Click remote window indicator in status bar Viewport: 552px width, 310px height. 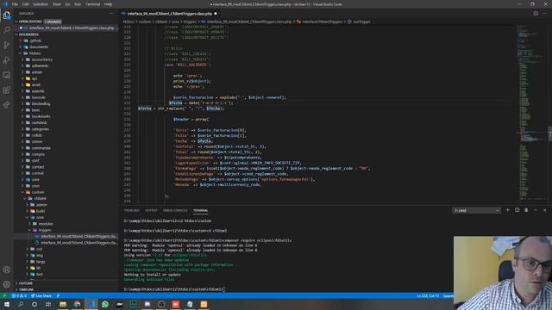pyautogui.click(x=4, y=296)
